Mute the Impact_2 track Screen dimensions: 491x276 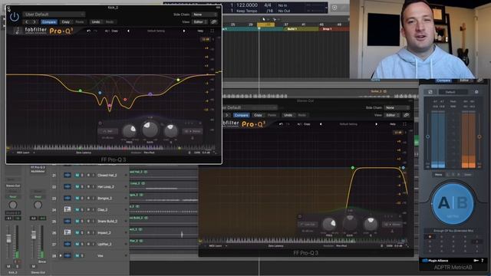pos(77,232)
